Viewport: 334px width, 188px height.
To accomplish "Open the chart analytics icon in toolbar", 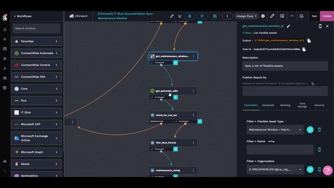I will pyautogui.click(x=180, y=16).
